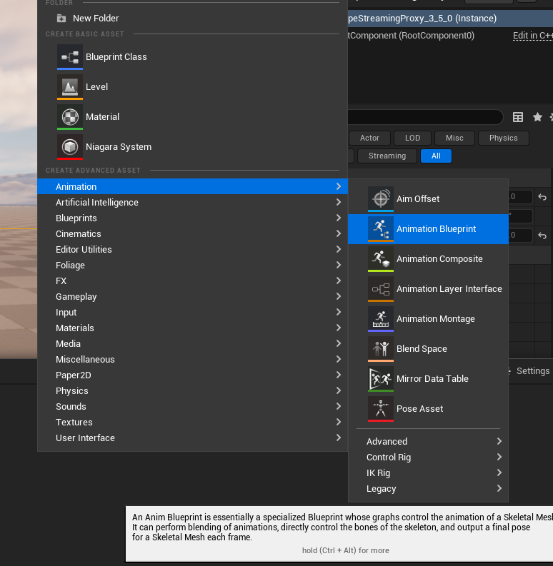Choose Blend Space asset

428,348
